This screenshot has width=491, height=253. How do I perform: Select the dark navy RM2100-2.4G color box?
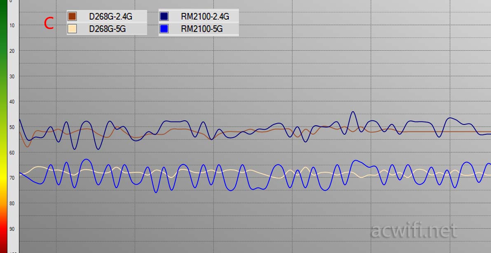(x=164, y=16)
